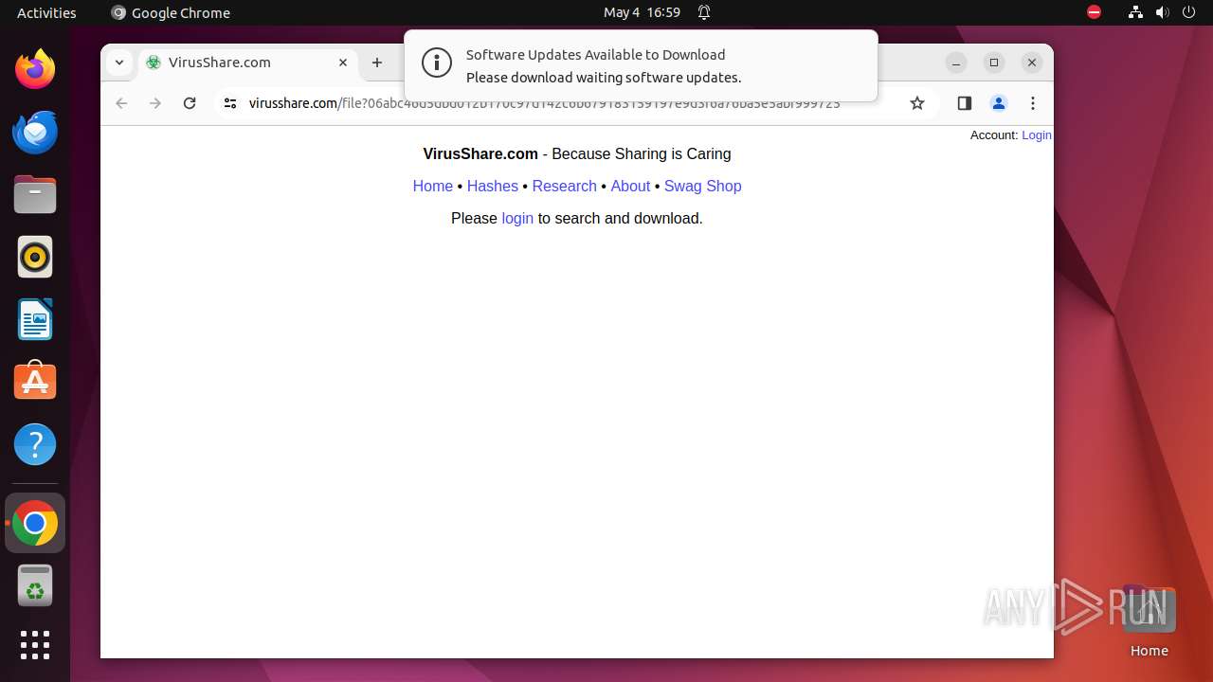Reload the VirusShare page
Image resolution: width=1213 pixels, height=682 pixels.
pos(190,103)
